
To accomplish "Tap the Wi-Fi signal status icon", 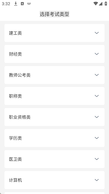I will tap(95, 4).
